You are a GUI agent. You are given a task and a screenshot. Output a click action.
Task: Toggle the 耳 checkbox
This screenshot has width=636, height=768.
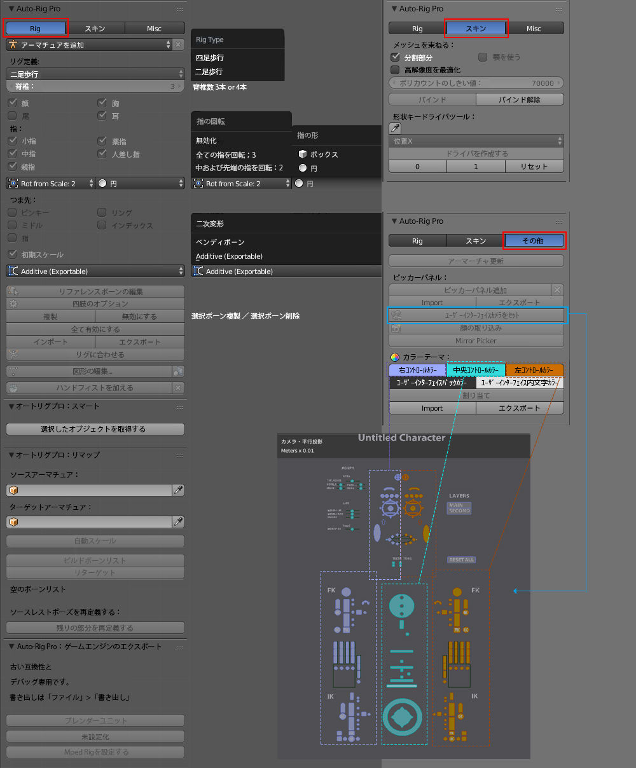102,116
